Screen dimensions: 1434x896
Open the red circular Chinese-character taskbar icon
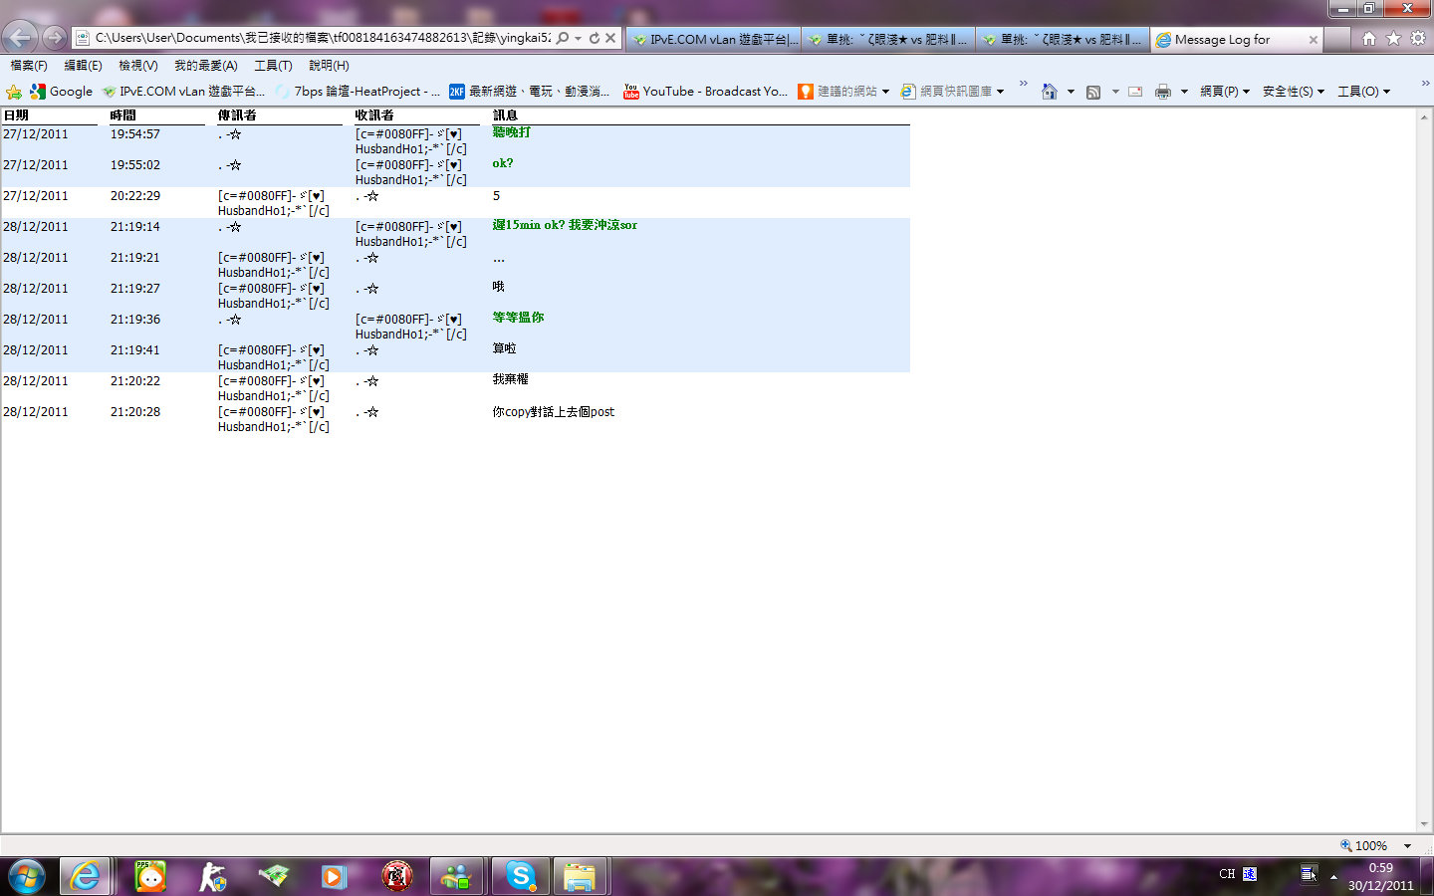(x=397, y=877)
